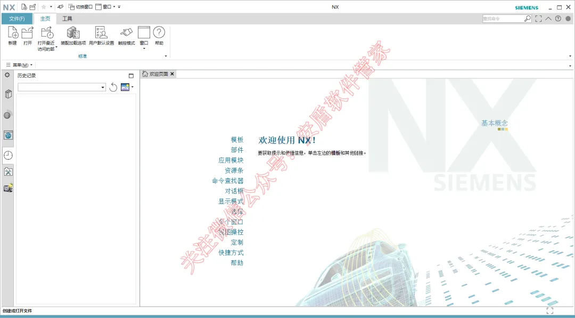Click the 应用模块 applications link
575x318 pixels.
click(231, 160)
